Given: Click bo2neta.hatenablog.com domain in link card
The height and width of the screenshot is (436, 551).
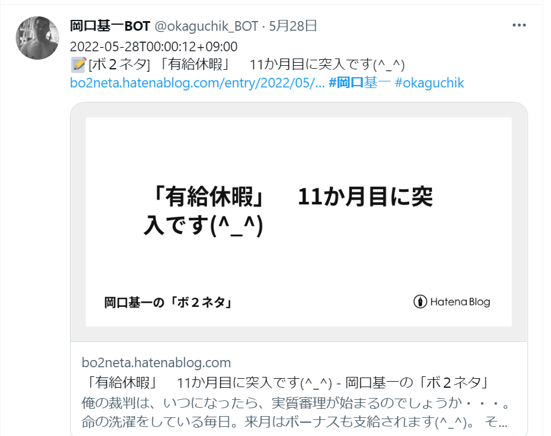Looking at the screenshot, I should click(x=156, y=362).
